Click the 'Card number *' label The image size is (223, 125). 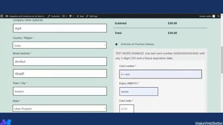click(128, 66)
